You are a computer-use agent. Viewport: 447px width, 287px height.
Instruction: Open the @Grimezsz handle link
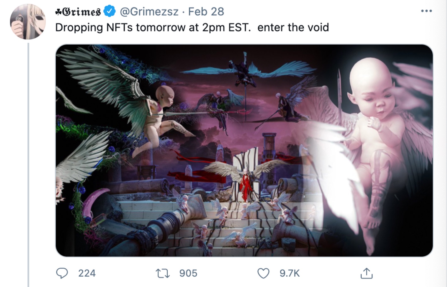pyautogui.click(x=149, y=11)
